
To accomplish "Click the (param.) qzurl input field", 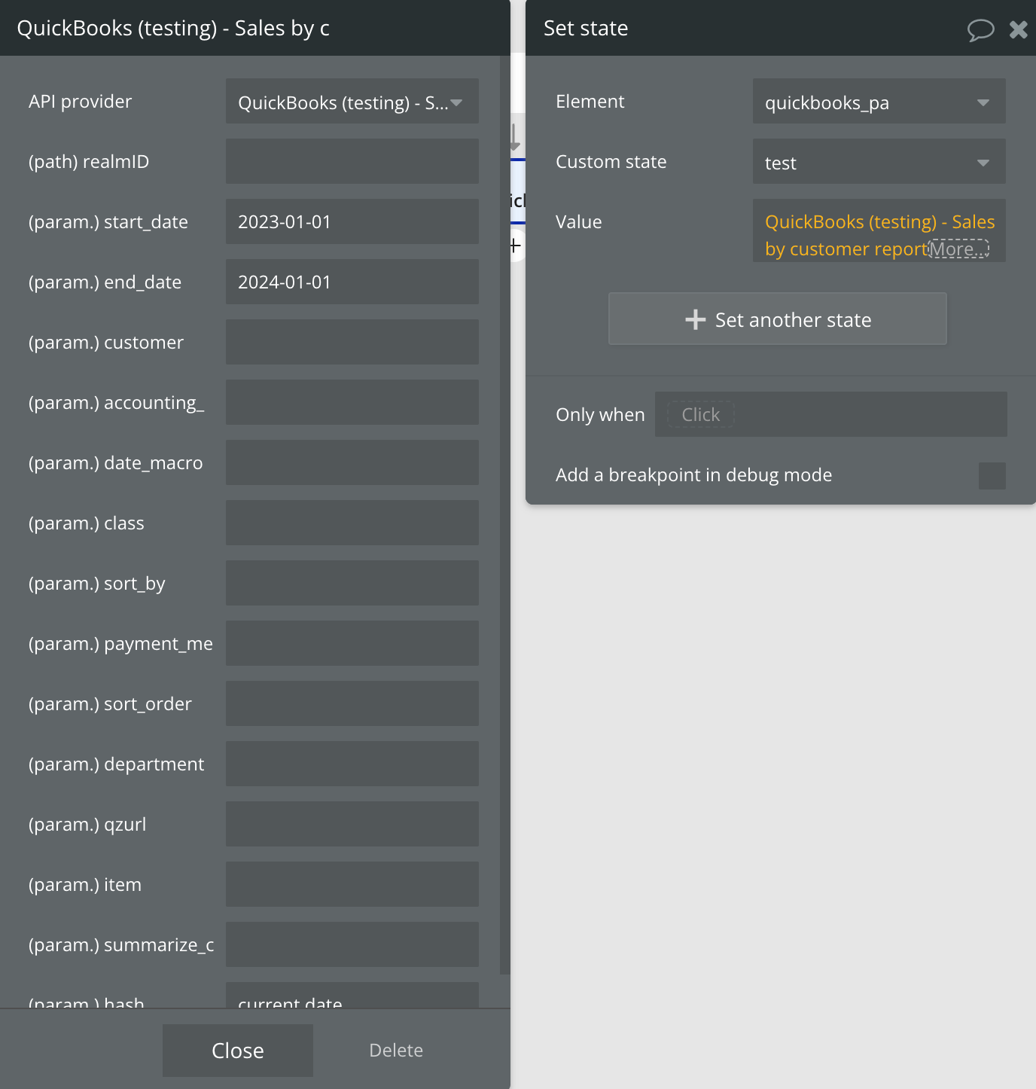I will 352,824.
